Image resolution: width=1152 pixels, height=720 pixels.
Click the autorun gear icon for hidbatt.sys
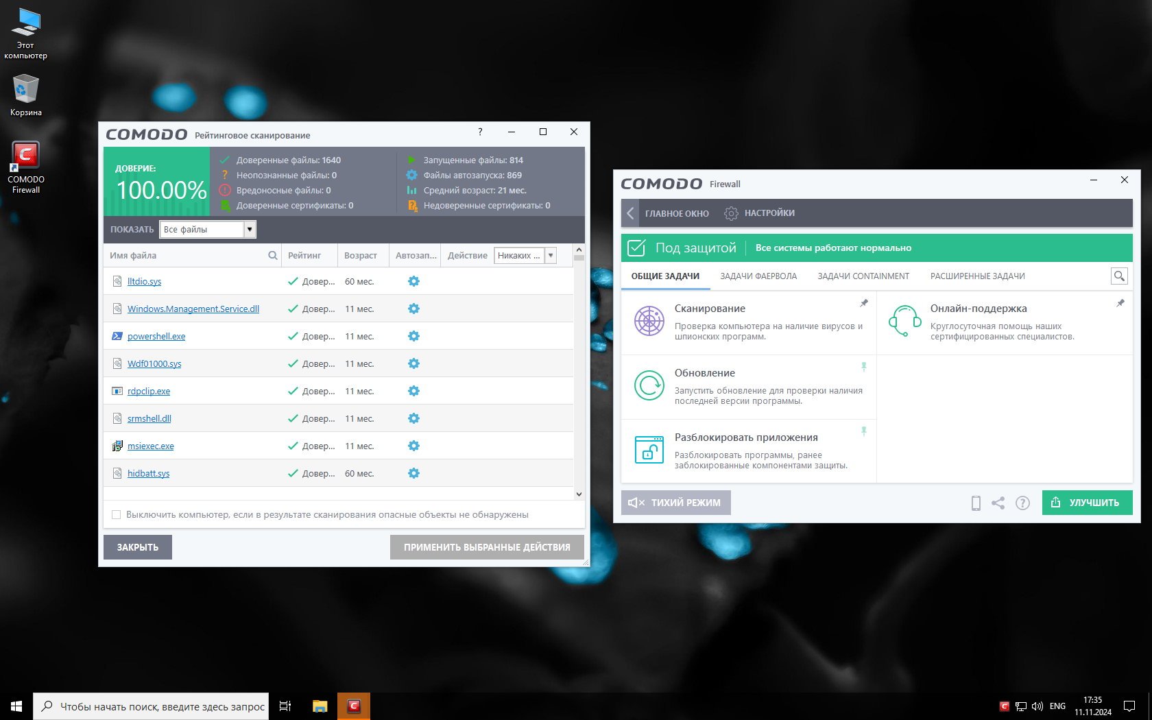(x=413, y=473)
